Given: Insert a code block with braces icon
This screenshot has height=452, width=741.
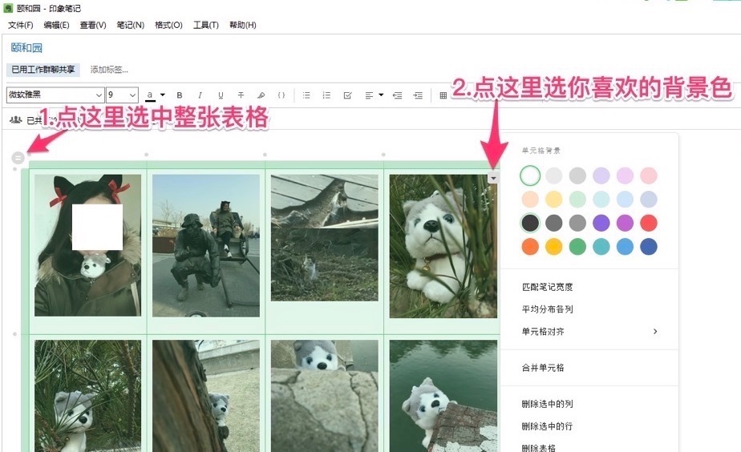Looking at the screenshot, I should pos(281,95).
